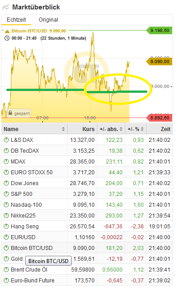Open the EURO STOXX 50 link
This screenshot has width=178, height=295.
32,172
